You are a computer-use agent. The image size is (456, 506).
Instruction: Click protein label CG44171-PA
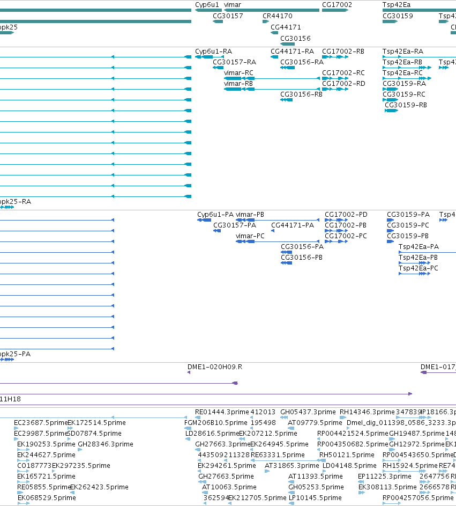(x=293, y=225)
